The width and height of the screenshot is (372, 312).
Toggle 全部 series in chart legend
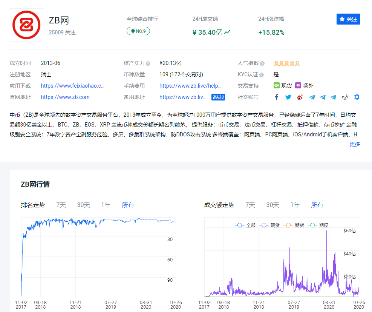point(245,225)
